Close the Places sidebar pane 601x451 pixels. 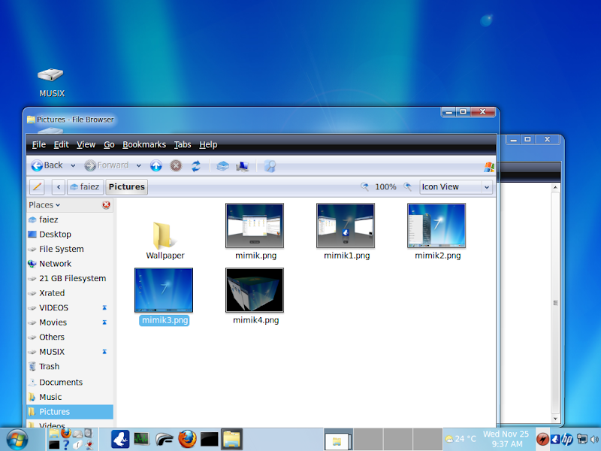click(x=106, y=204)
